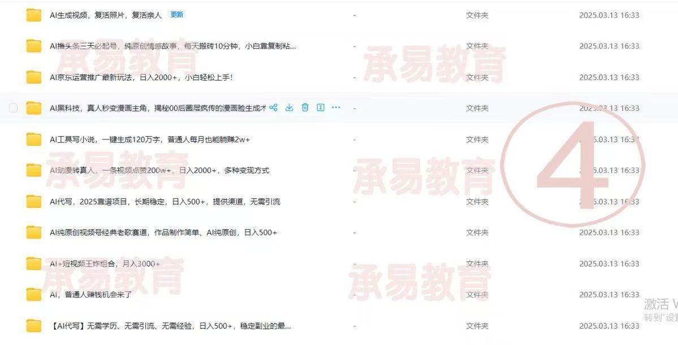Open folder name 【AI代写】无需学历、无需引流
The height and width of the screenshot is (345, 678).
tap(171, 326)
